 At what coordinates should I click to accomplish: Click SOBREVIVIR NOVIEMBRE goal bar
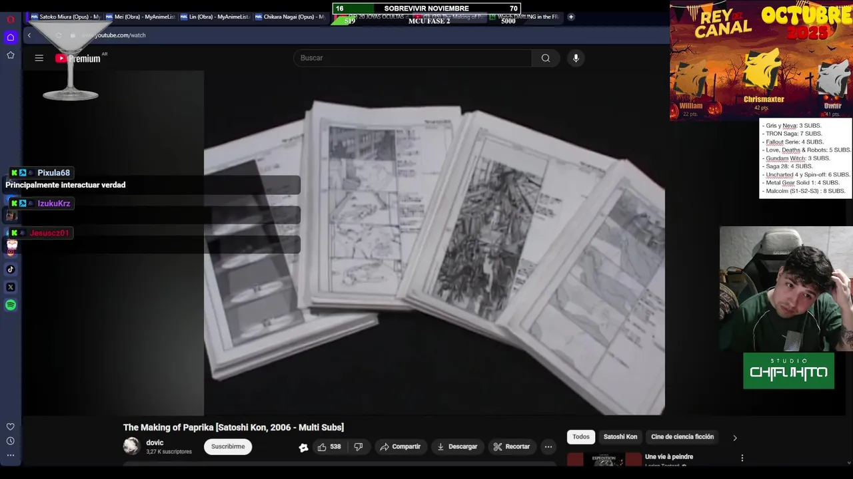tap(426, 9)
